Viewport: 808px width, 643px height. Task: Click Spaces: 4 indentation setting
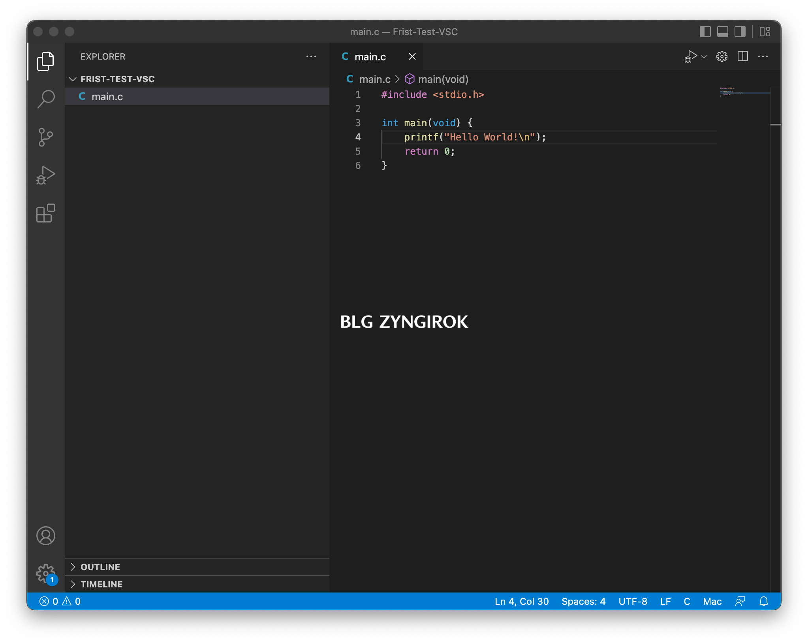click(x=583, y=601)
